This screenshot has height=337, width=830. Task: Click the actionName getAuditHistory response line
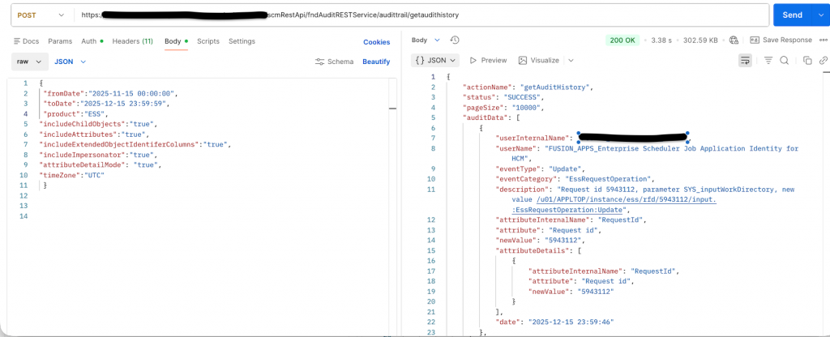pos(528,87)
